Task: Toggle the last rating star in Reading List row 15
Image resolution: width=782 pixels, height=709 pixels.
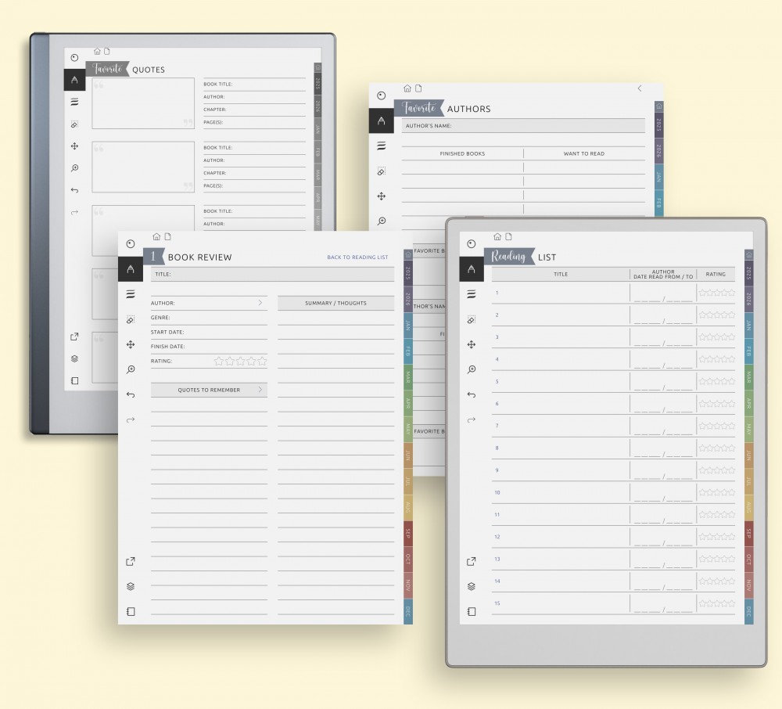Action: 731,603
